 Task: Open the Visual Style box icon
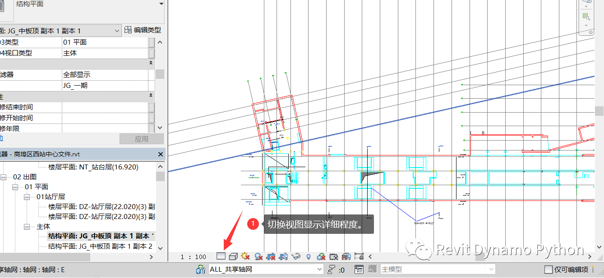(233, 256)
